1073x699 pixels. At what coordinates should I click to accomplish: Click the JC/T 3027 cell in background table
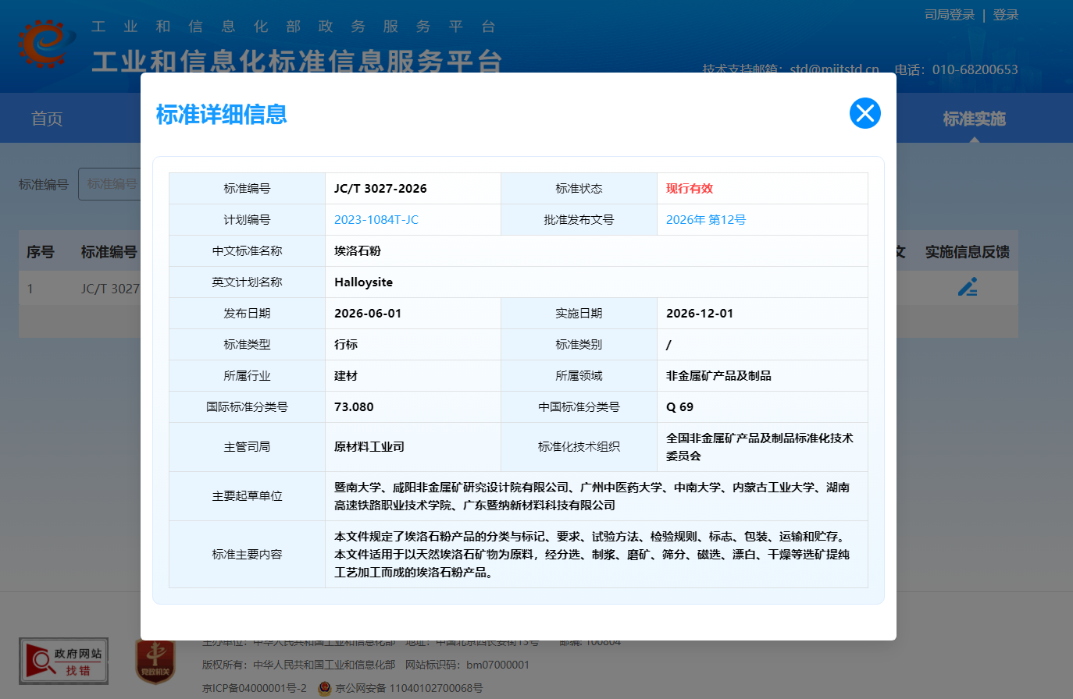[110, 289]
